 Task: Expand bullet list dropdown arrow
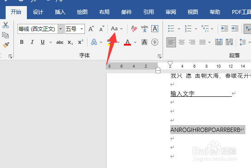(179, 29)
